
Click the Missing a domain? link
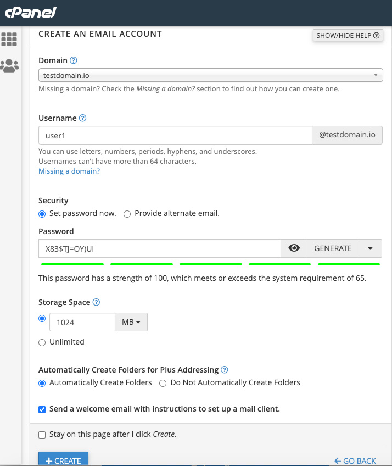coord(69,171)
